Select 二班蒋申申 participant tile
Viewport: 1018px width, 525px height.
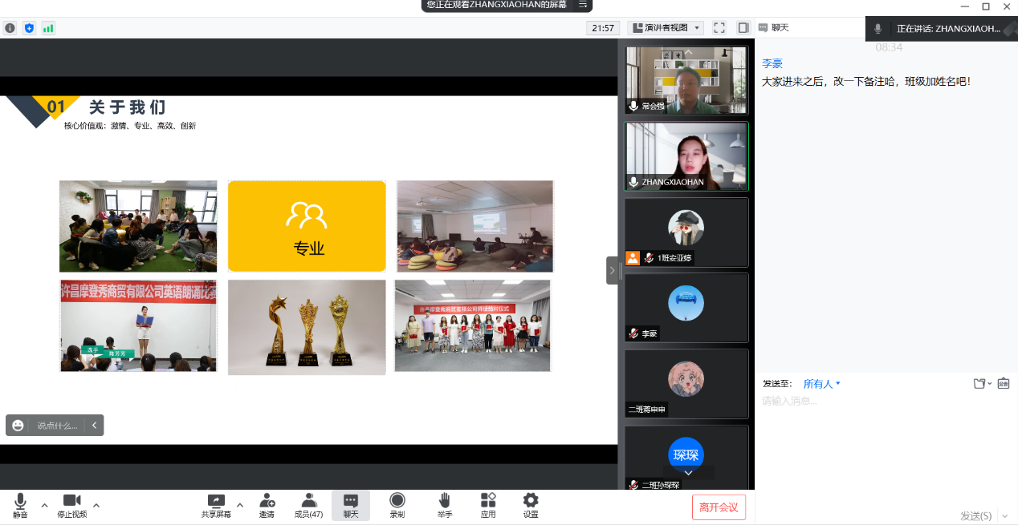click(x=686, y=383)
